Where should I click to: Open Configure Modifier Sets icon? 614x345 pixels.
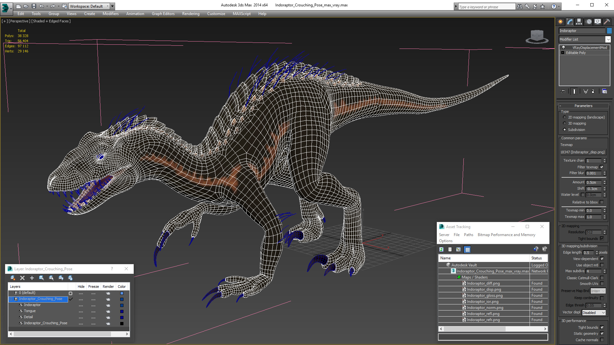coord(604,91)
